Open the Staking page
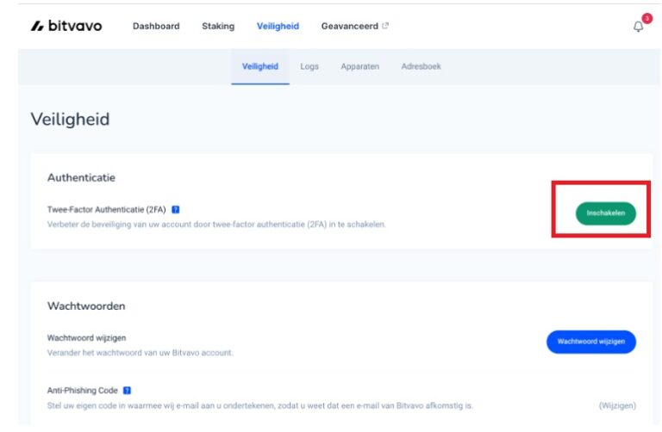This screenshot has width=662, height=432. (218, 26)
